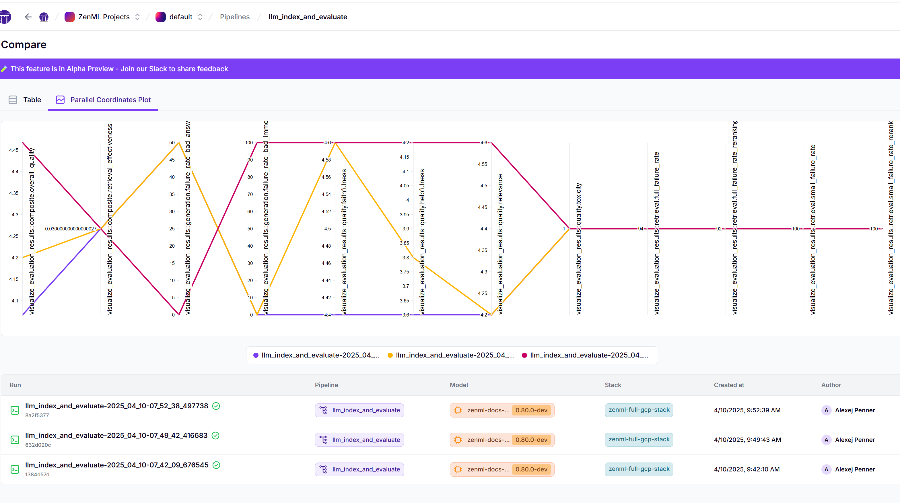Expand the ZenML Projects switcher chevrons
900x503 pixels.
click(137, 17)
